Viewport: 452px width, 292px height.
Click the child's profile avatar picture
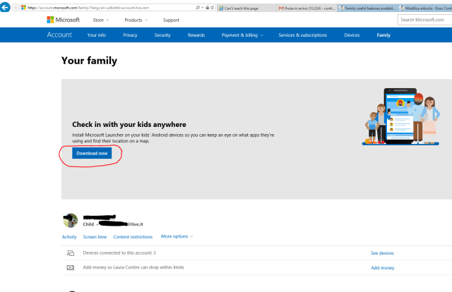pyautogui.click(x=70, y=220)
